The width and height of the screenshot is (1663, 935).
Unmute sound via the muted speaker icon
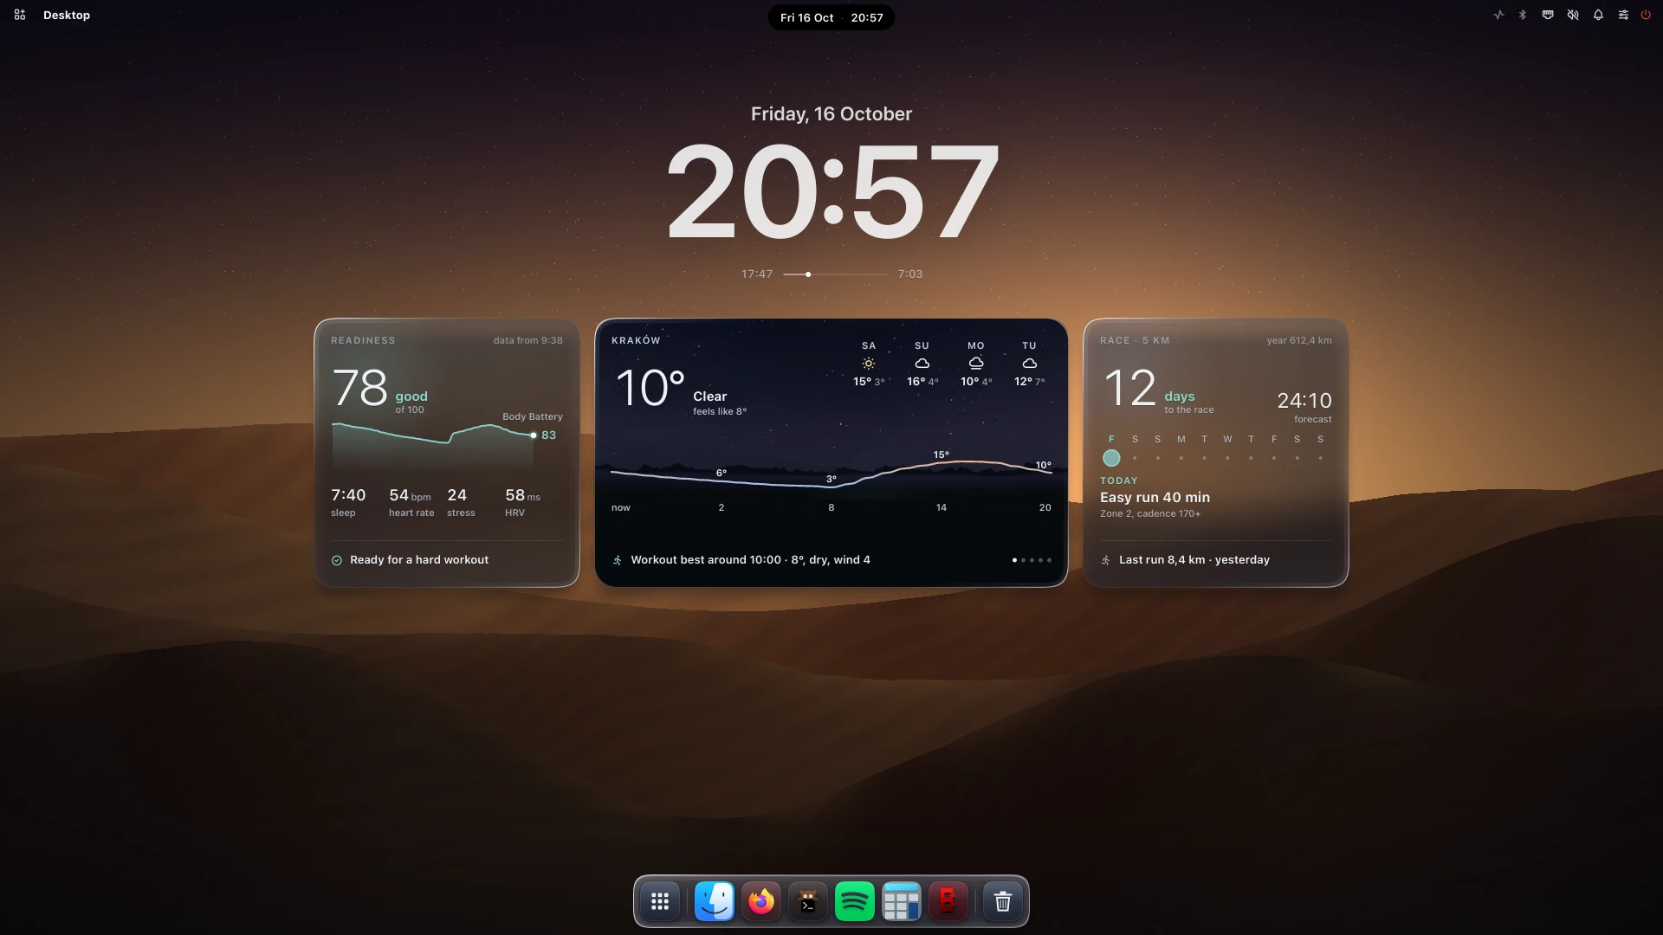click(1573, 15)
